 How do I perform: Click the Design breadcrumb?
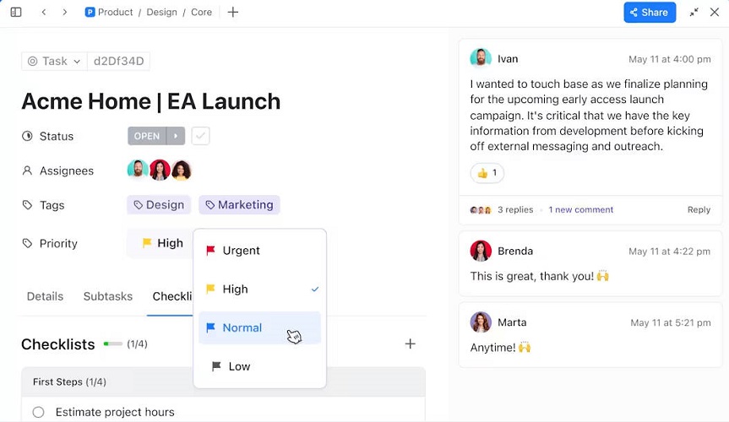[162, 12]
